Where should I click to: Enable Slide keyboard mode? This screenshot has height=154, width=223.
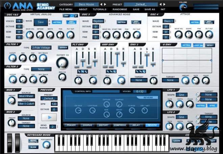coord(33,147)
